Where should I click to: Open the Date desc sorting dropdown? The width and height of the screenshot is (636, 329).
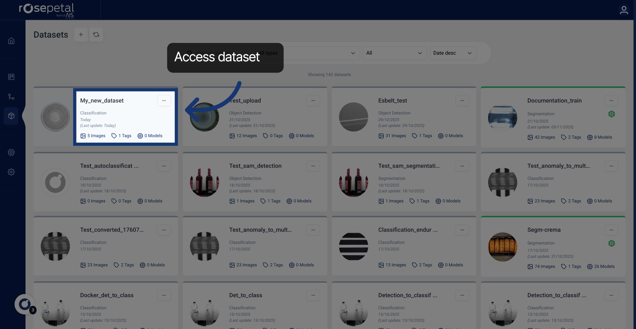453,53
